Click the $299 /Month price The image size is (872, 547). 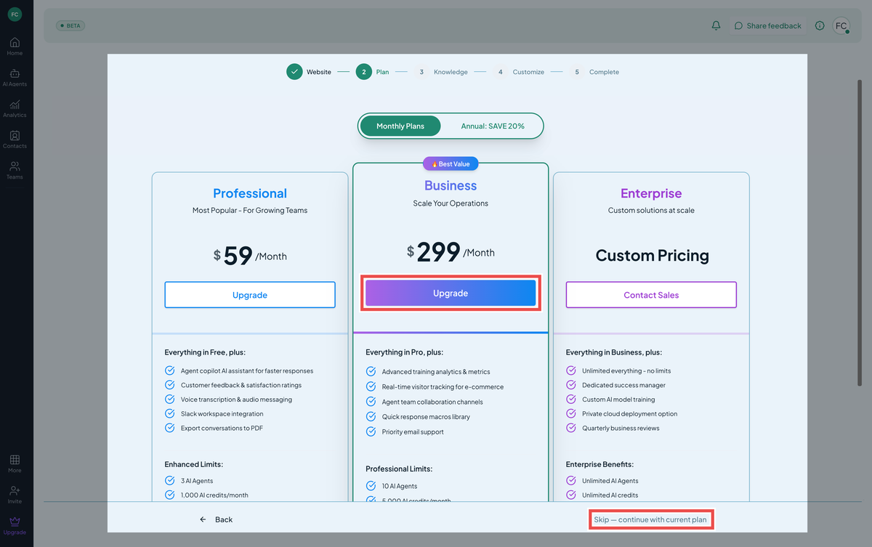[451, 252]
